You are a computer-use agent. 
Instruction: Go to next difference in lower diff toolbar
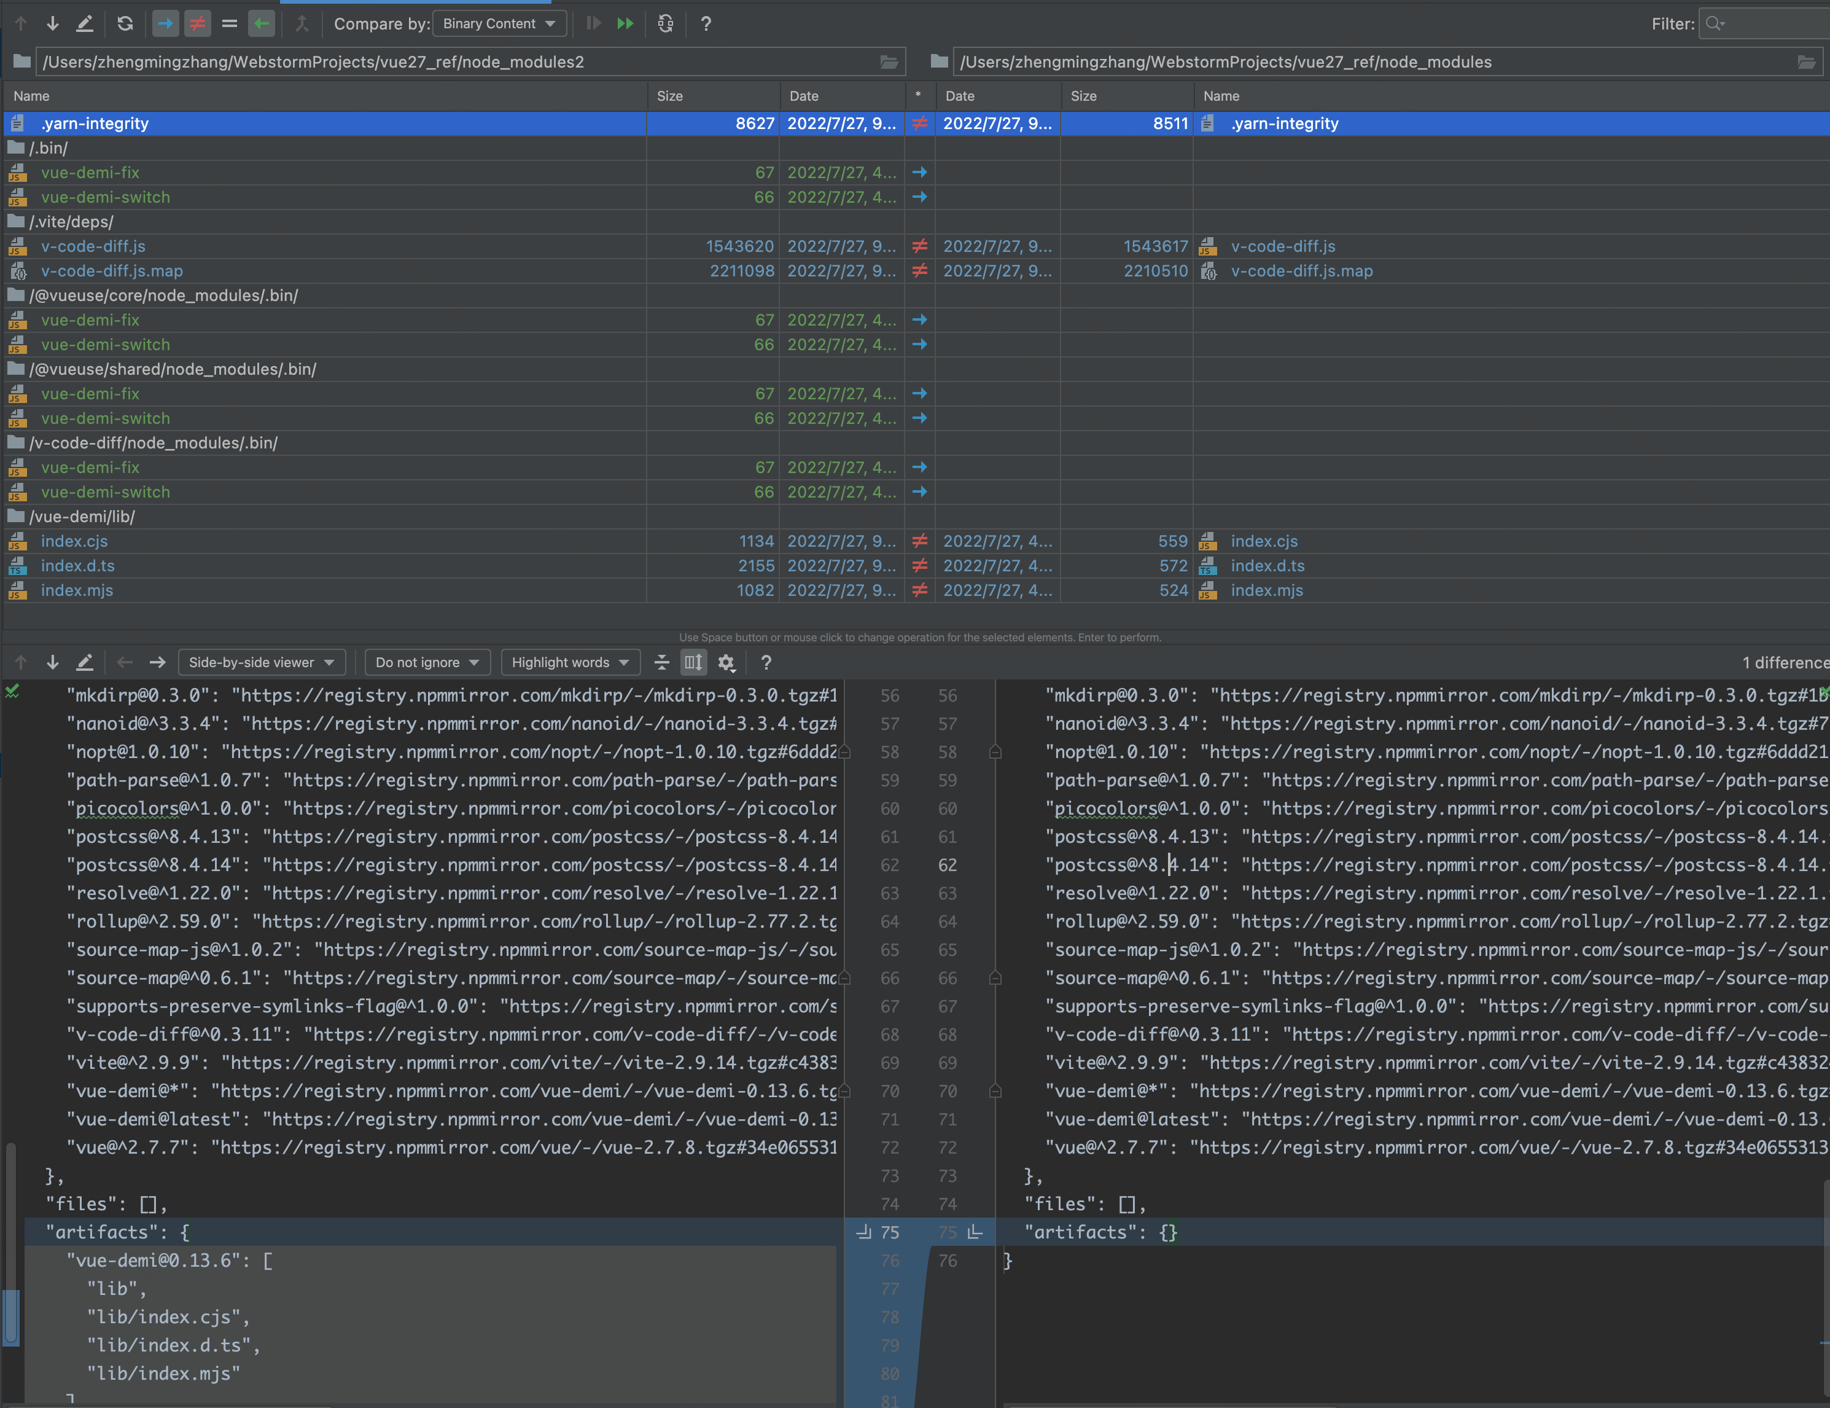tap(52, 662)
